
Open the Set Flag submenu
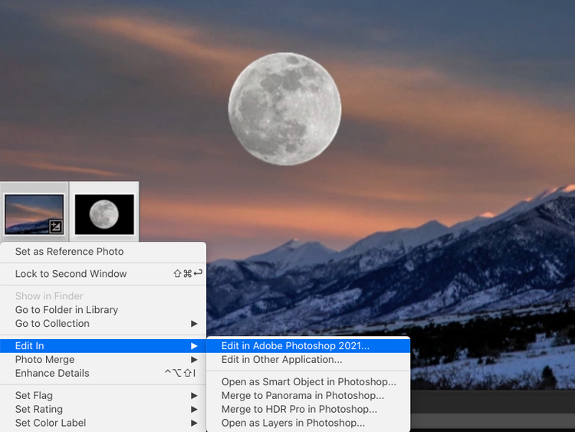coord(34,396)
